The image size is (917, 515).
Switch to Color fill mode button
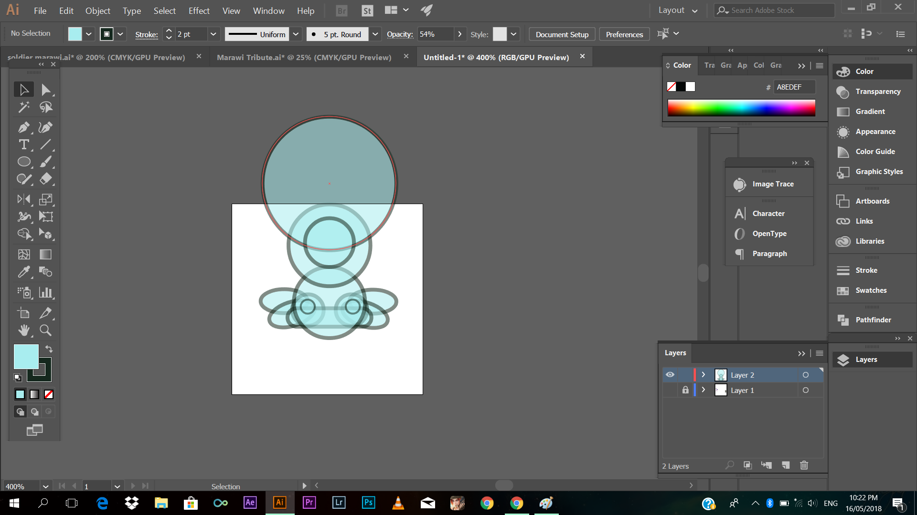(20, 394)
